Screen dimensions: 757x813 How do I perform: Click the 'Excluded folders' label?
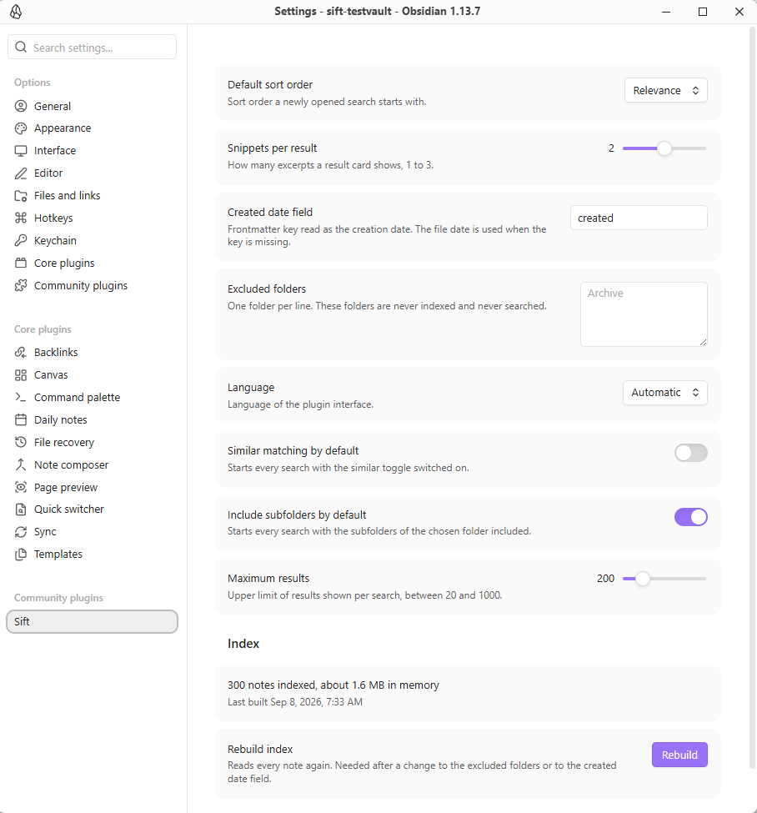pyautogui.click(x=267, y=289)
